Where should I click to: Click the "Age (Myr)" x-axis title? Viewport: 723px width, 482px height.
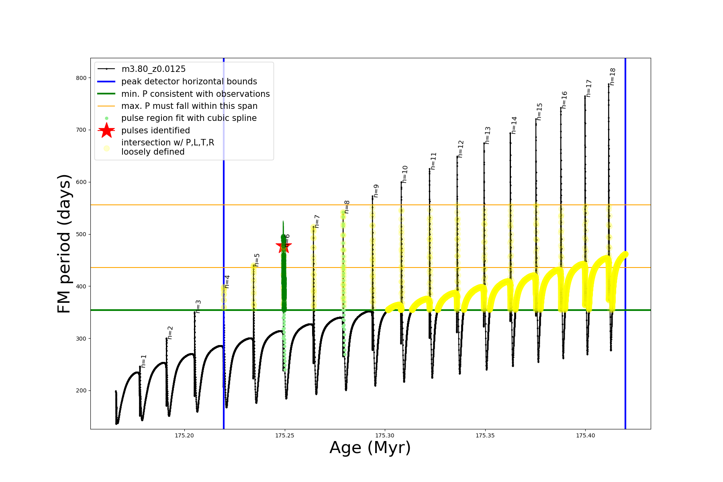[370, 447]
